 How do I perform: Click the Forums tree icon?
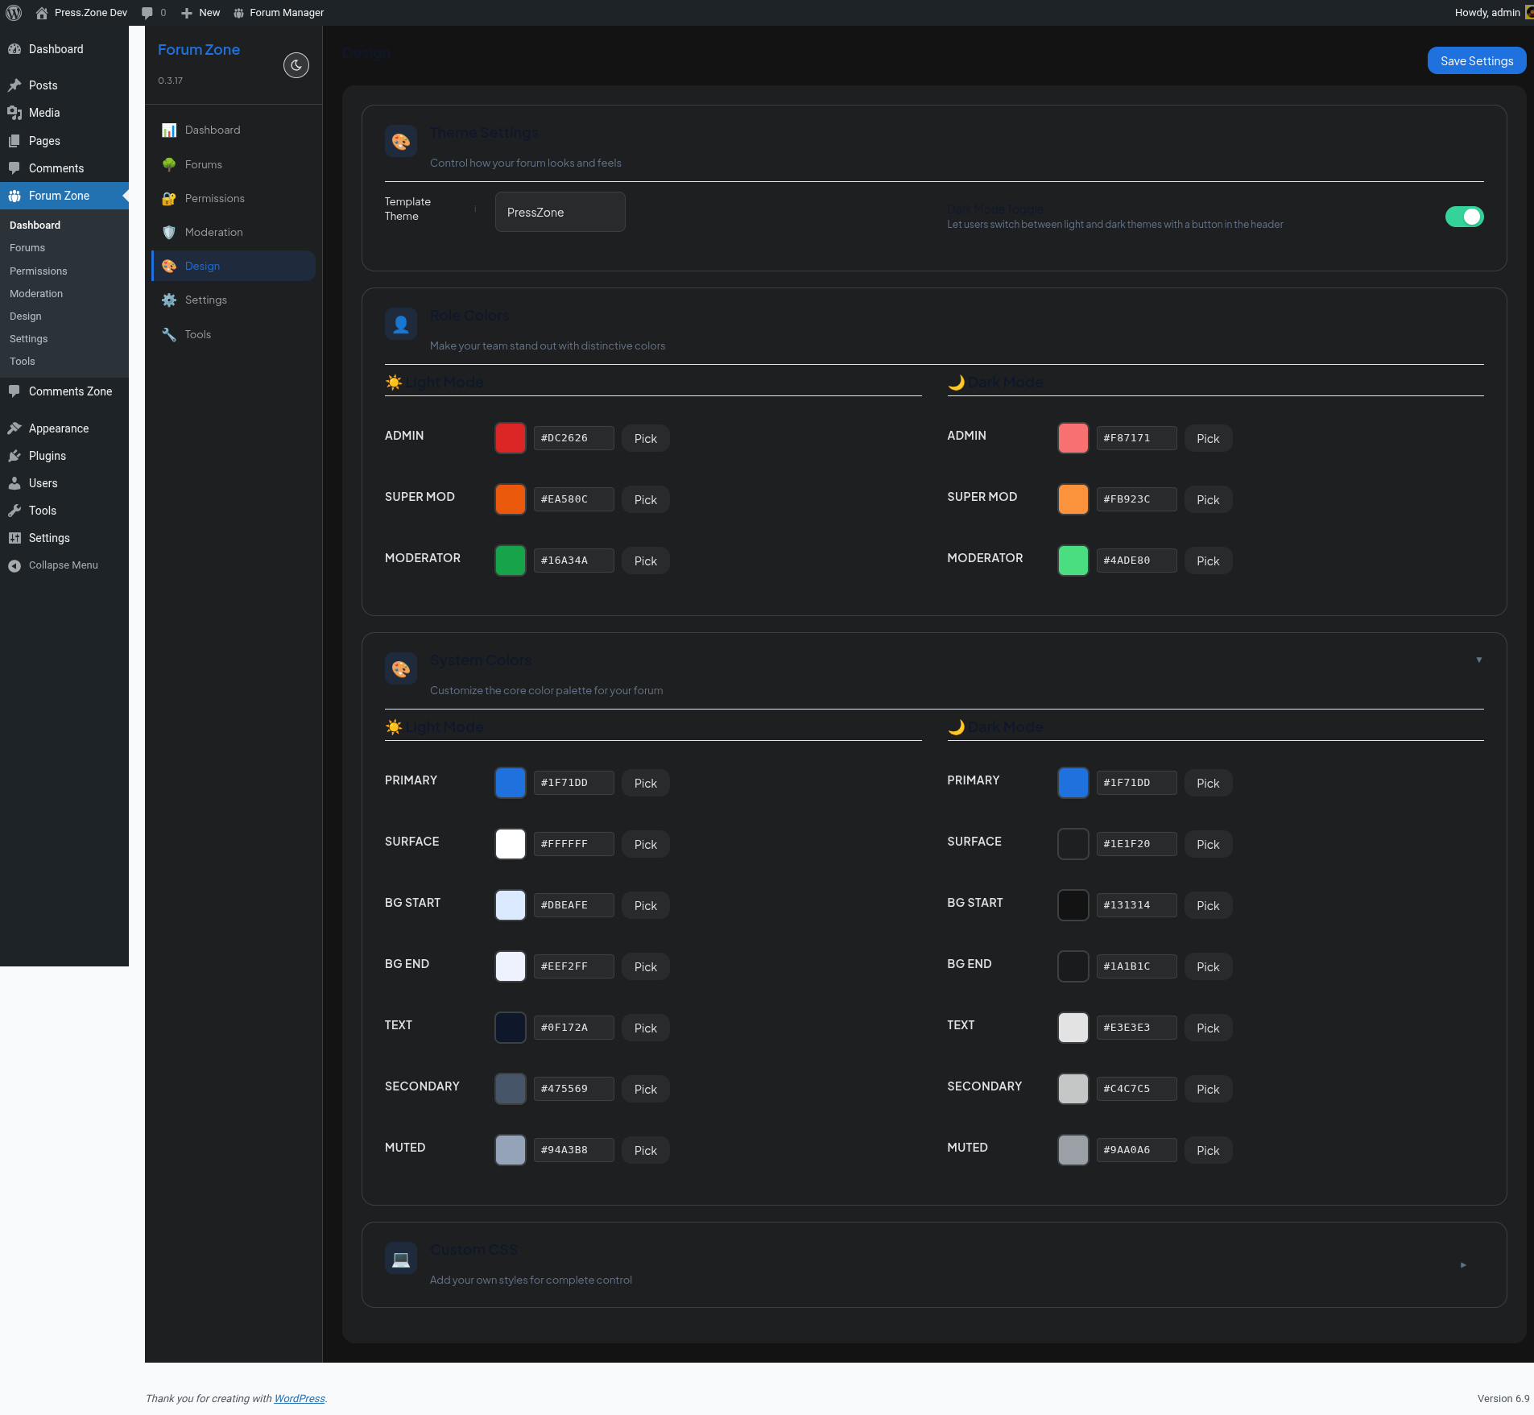169,165
